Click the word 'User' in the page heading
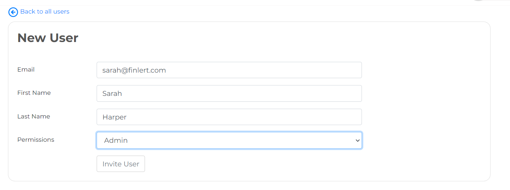Screen dimensions: 510x190 tap(64, 38)
